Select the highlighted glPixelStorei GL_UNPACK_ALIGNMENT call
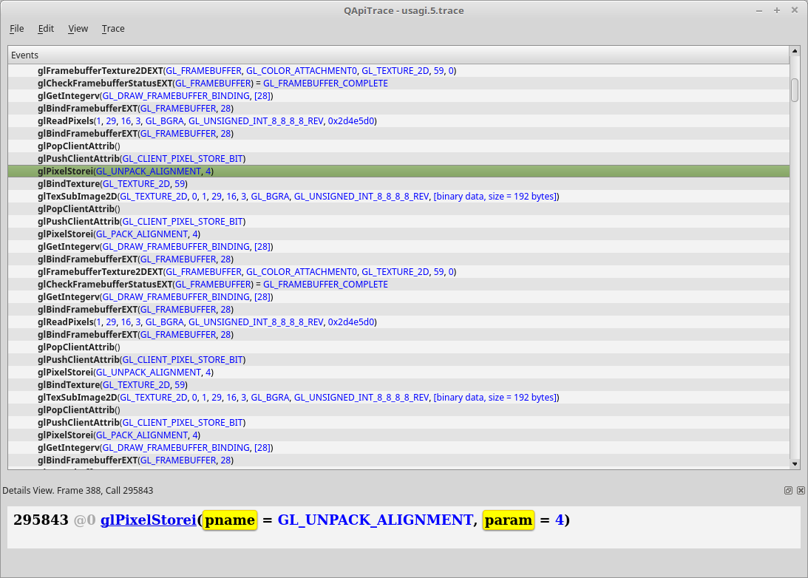The height and width of the screenshot is (578, 808). click(126, 171)
